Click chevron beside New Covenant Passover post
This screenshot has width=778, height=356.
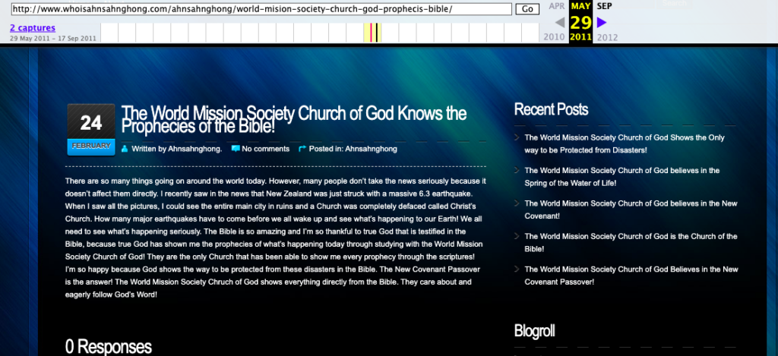click(517, 269)
